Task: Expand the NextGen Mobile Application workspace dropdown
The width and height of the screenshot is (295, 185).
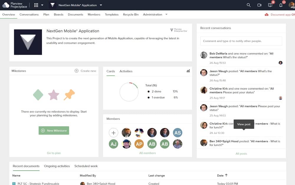Action: [x=101, y=5]
